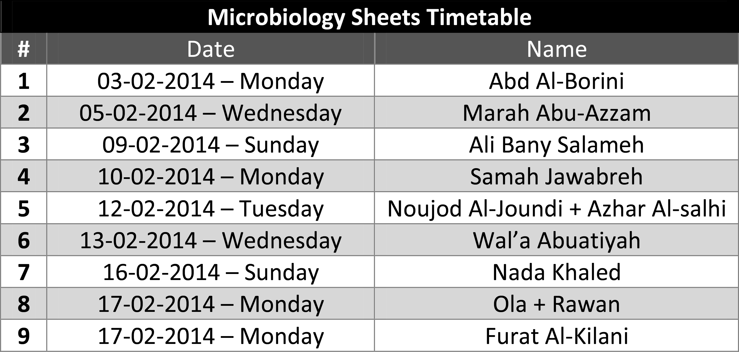The height and width of the screenshot is (352, 739).
Task: Click the Marah Abu-Azzam cell
Action: tap(556, 112)
